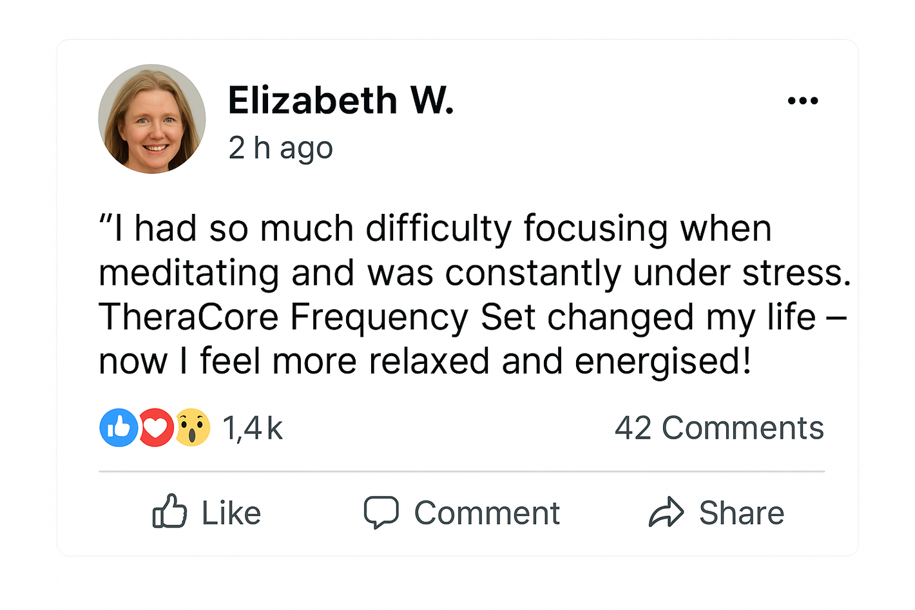Click the speech bubble Comment icon

[381, 513]
